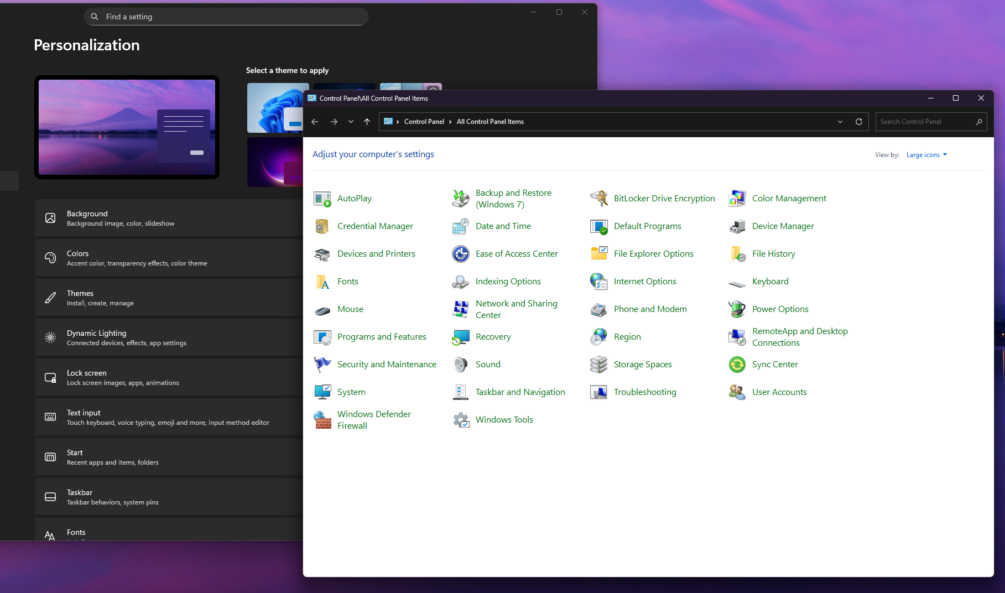The width and height of the screenshot is (1005, 593).
Task: Click the Sync Center link
Action: pyautogui.click(x=775, y=365)
